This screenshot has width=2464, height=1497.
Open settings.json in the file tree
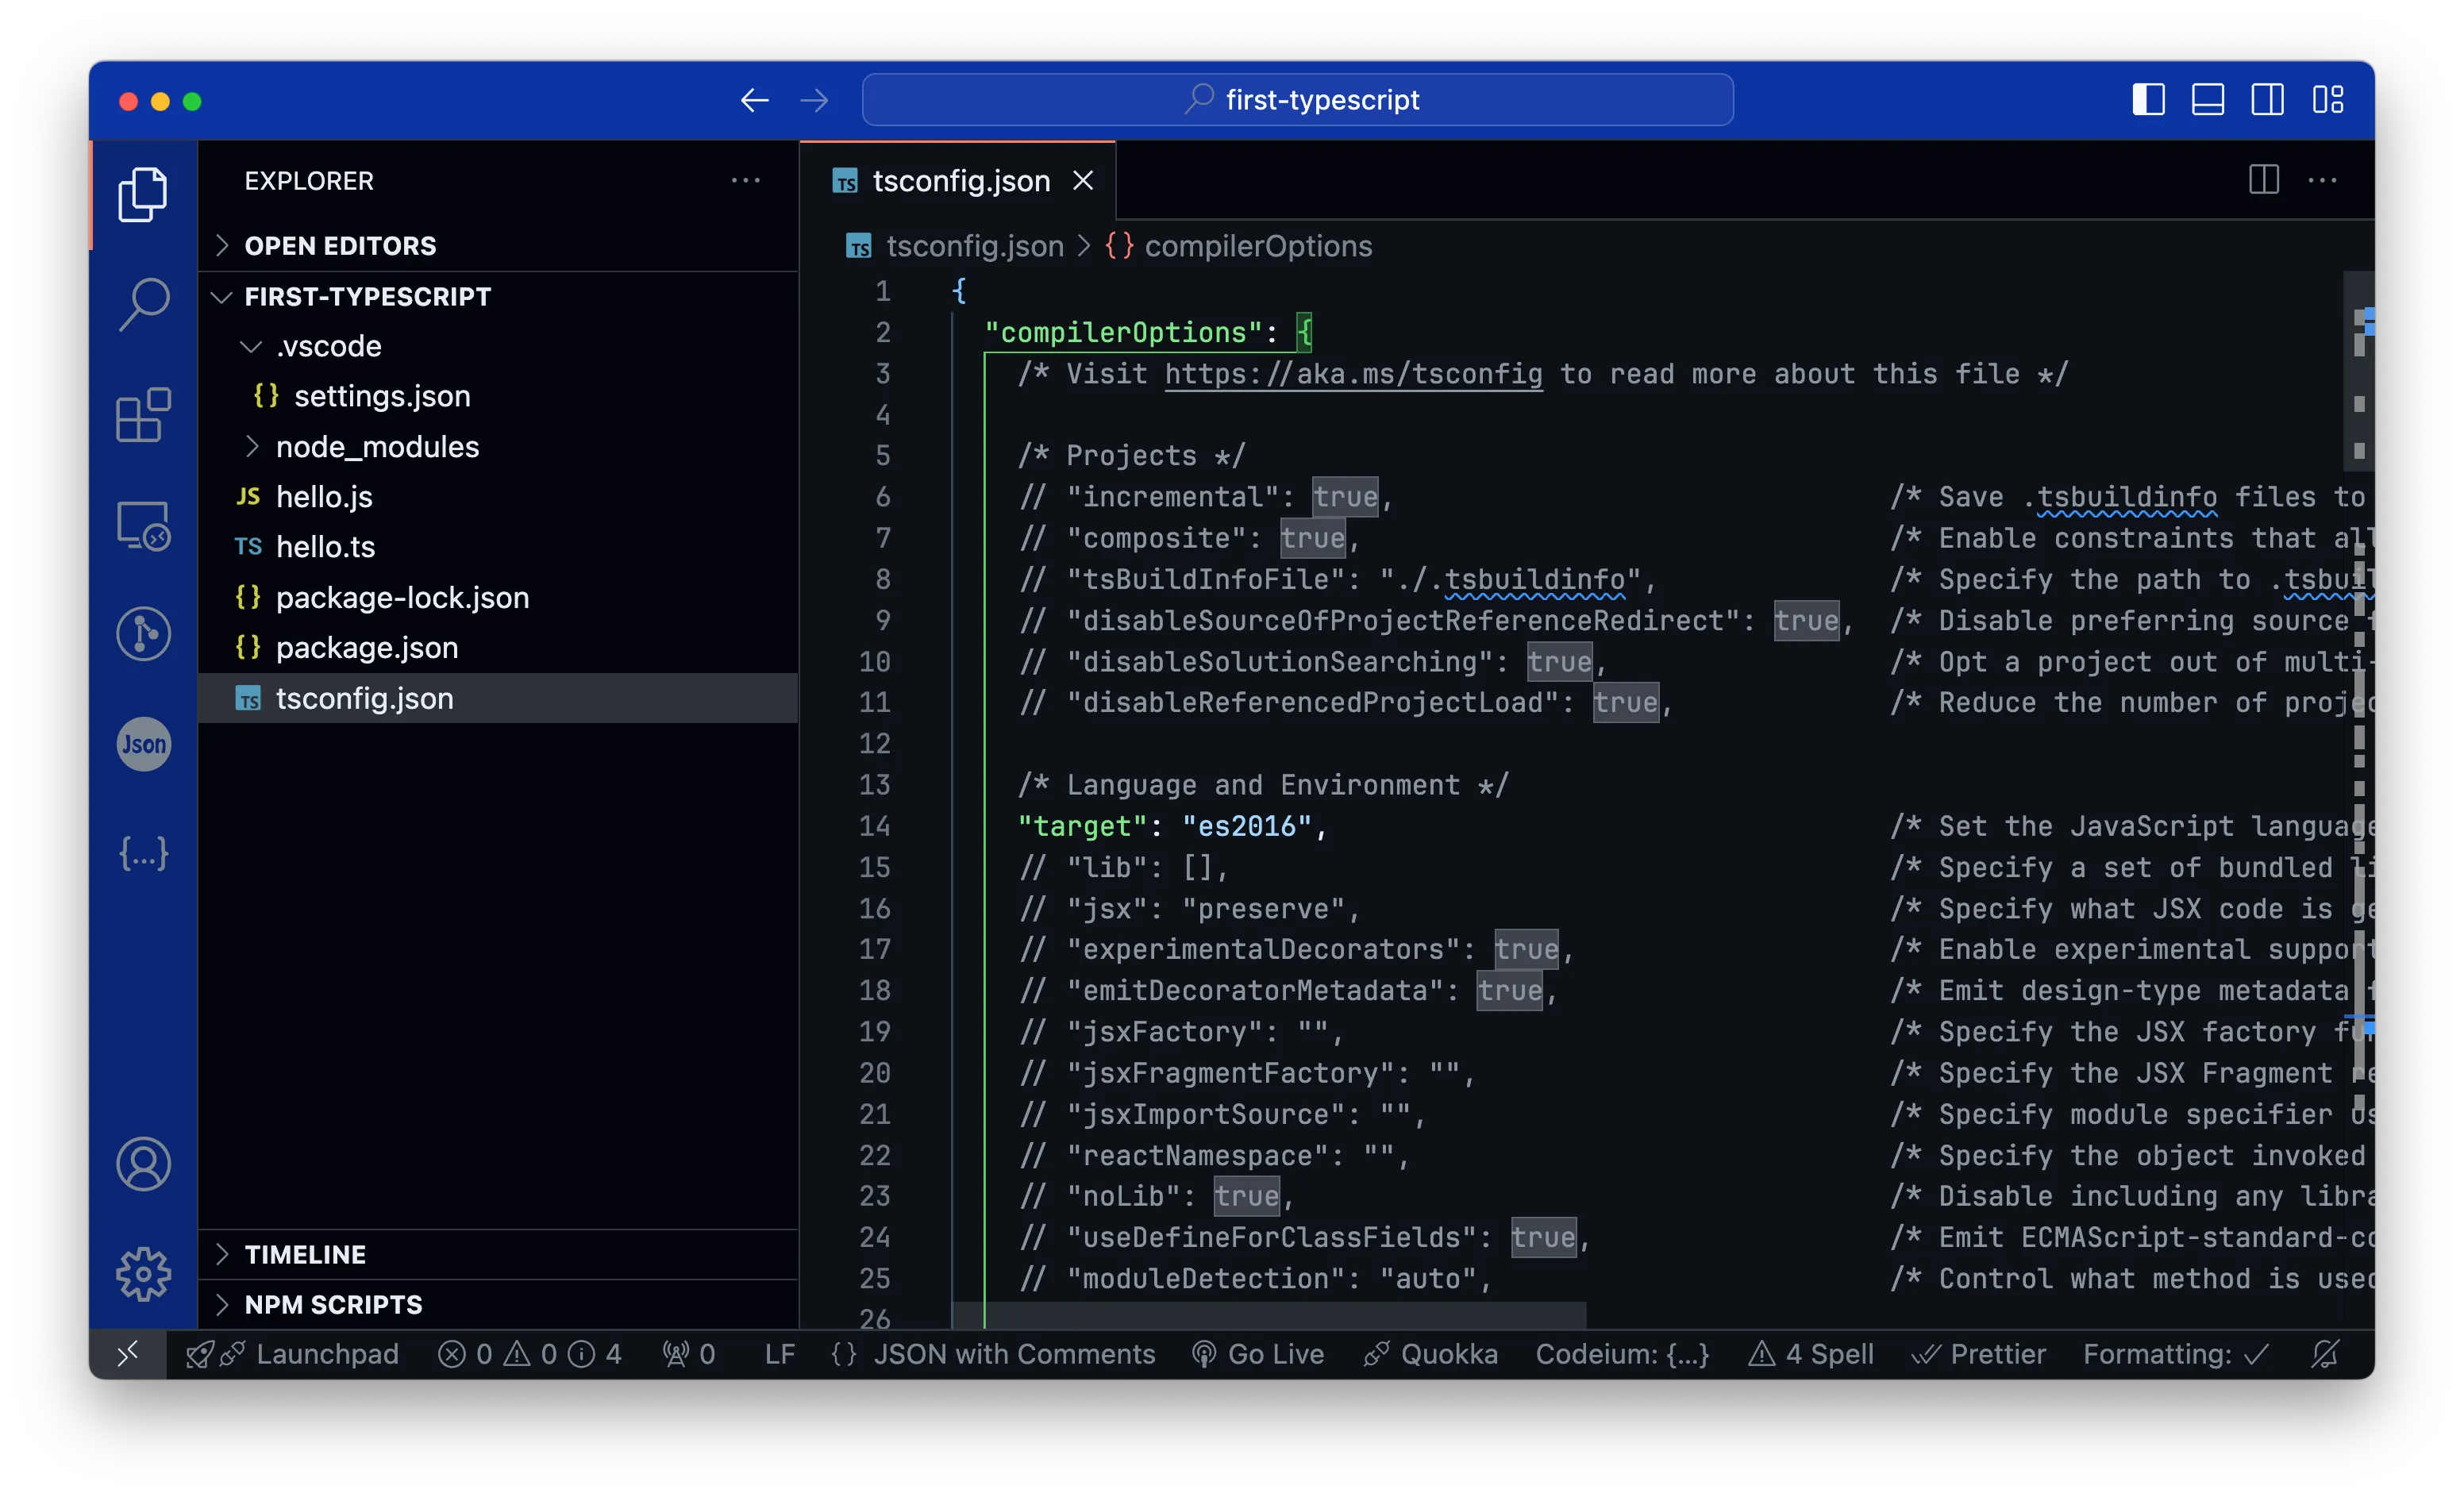coord(498,397)
